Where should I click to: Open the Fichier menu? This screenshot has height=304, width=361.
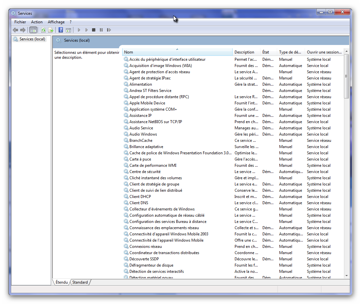tap(20, 22)
